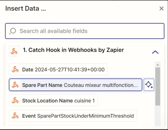The height and width of the screenshot is (130, 168).
Task: Click the scrollbar track below the thumb
Action: 158,116
